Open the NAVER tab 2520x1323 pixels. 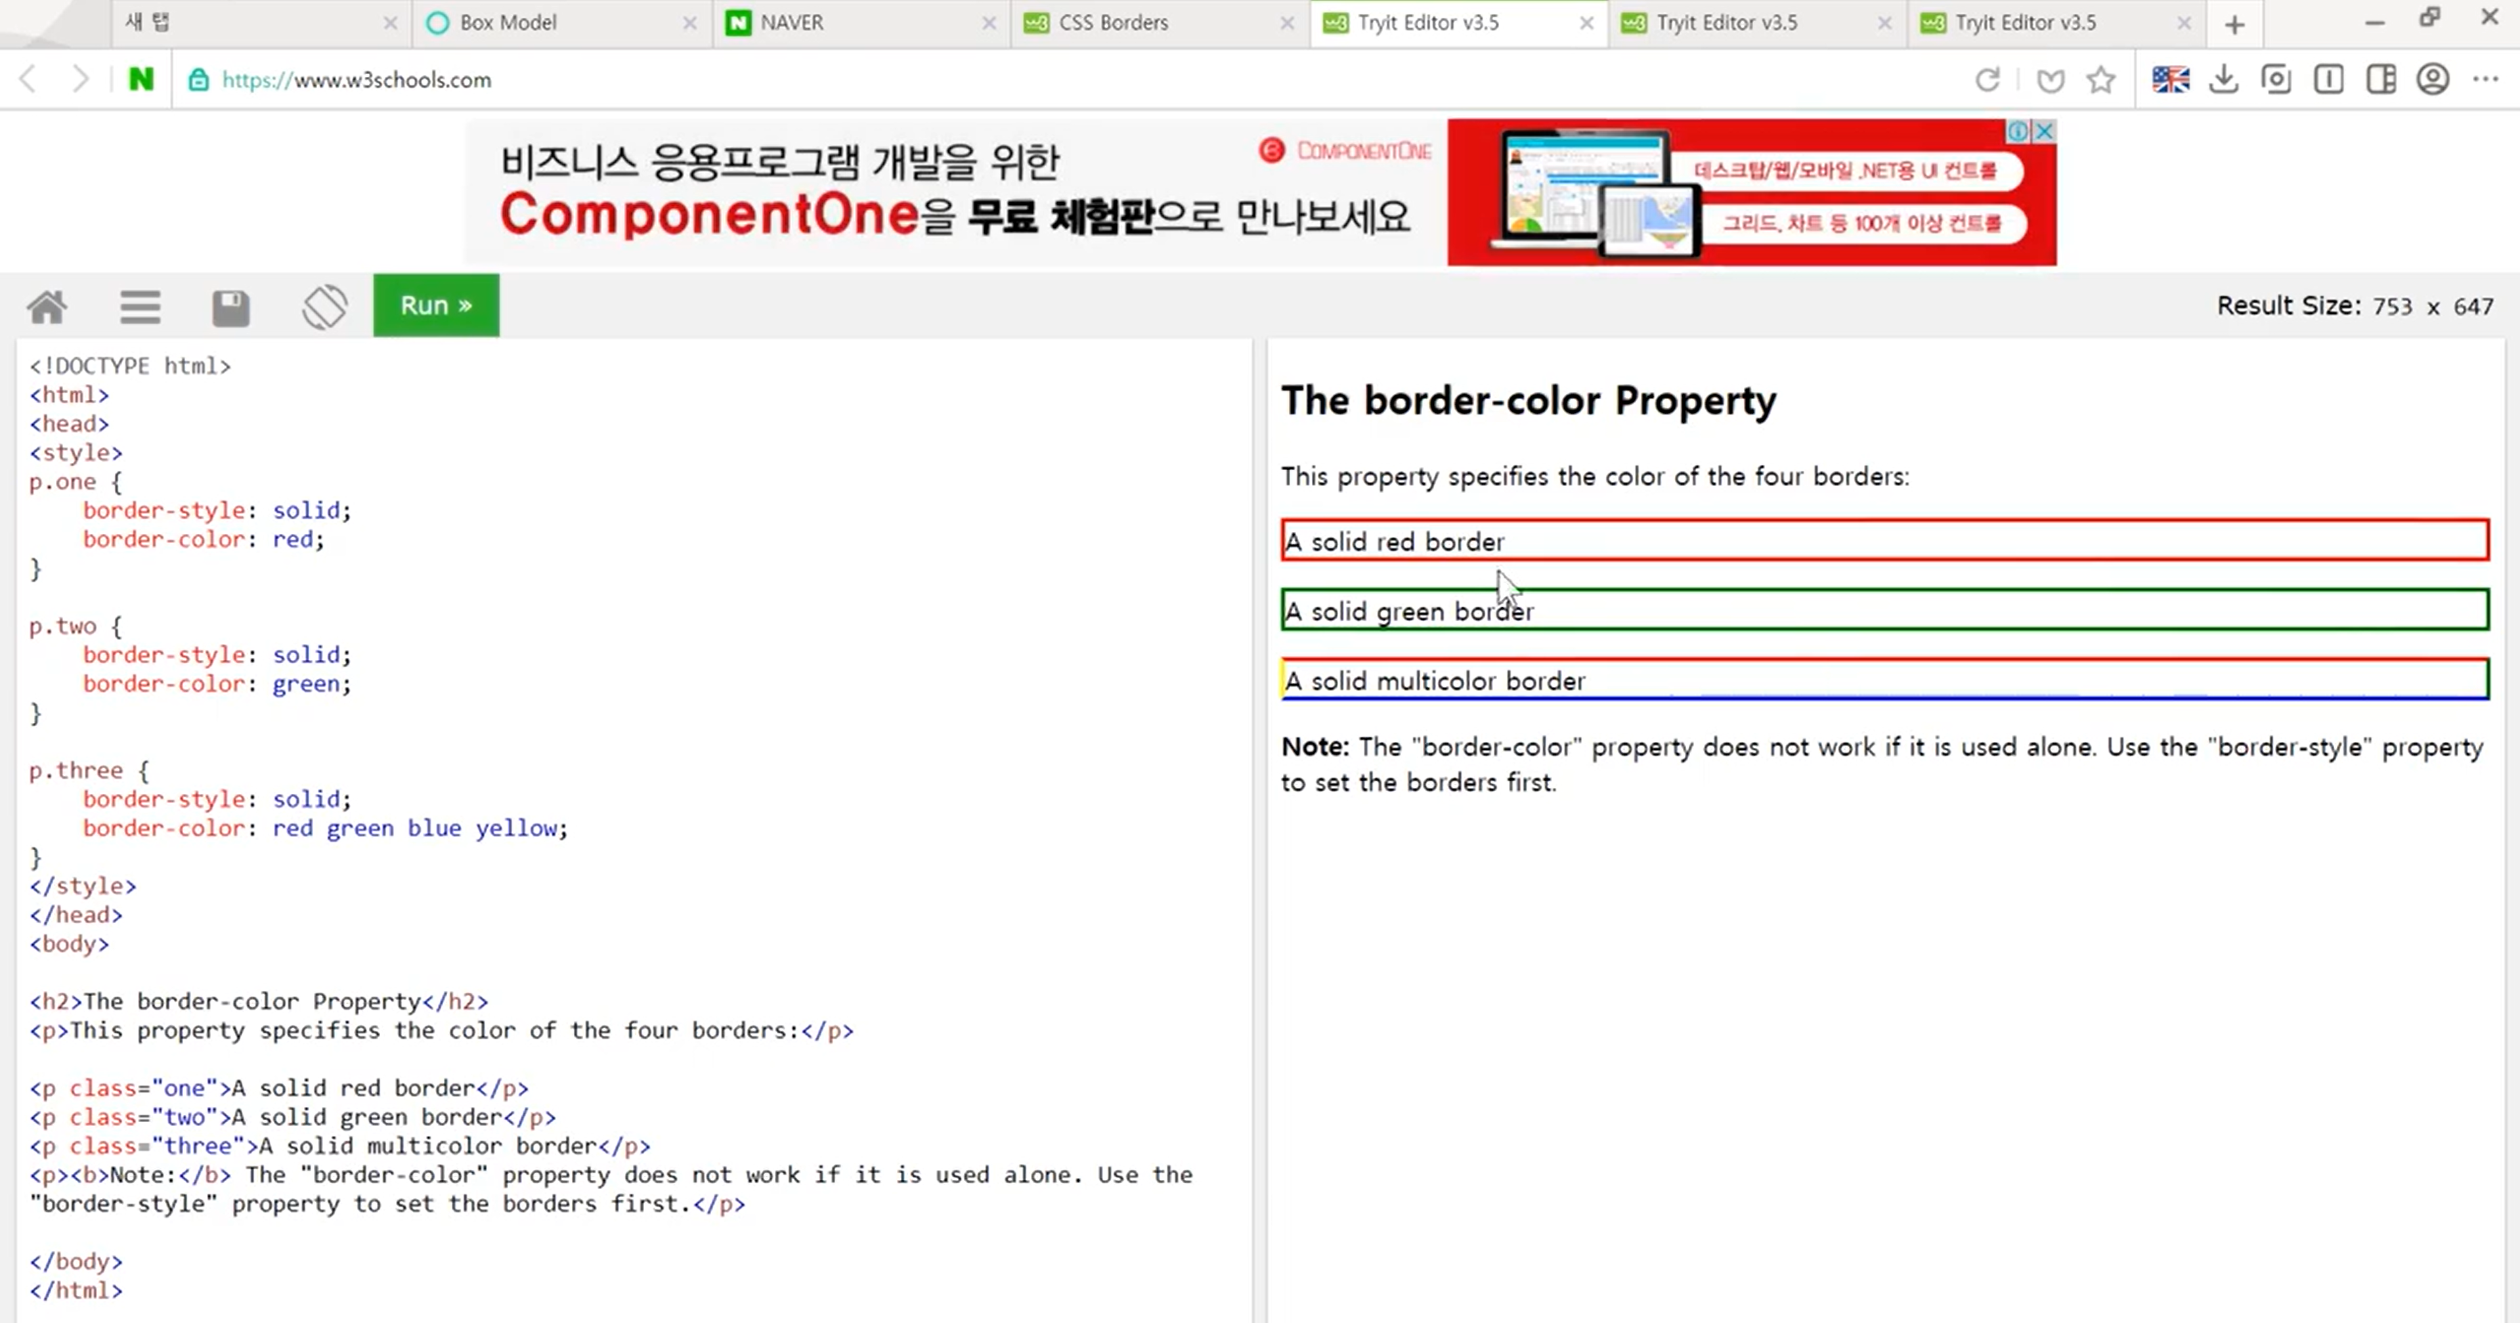(791, 22)
